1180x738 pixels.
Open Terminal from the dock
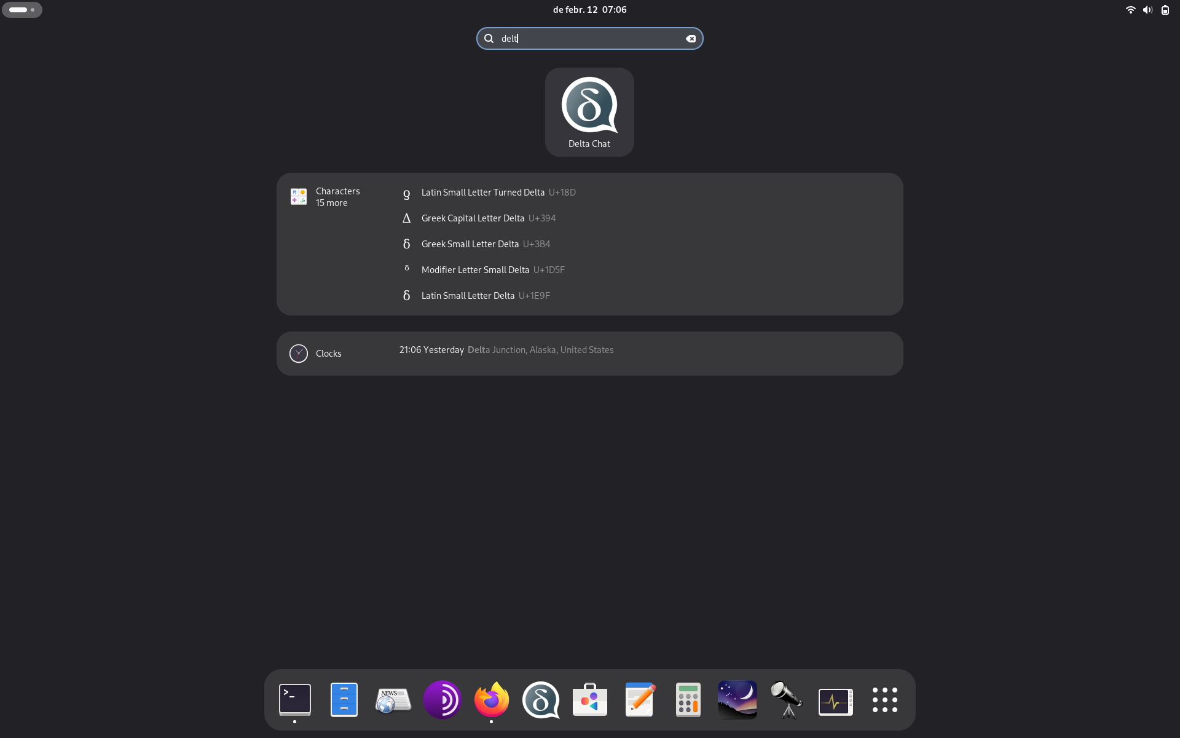coord(295,700)
